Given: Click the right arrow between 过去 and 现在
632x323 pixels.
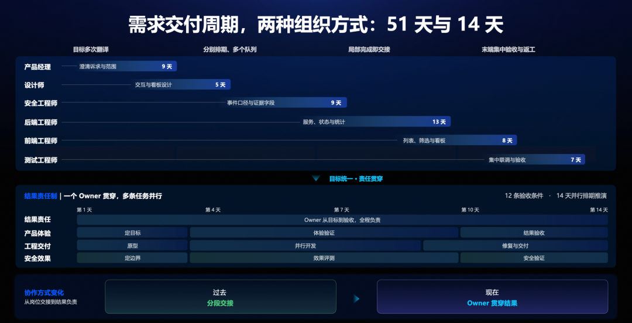Looking at the screenshot, I should coord(356,298).
